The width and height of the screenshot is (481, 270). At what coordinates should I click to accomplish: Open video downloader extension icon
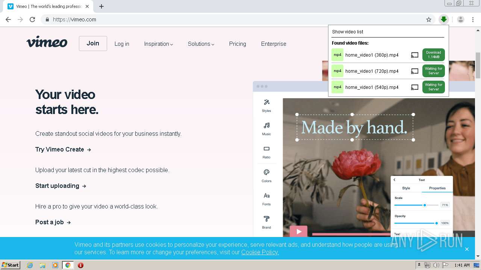click(444, 19)
